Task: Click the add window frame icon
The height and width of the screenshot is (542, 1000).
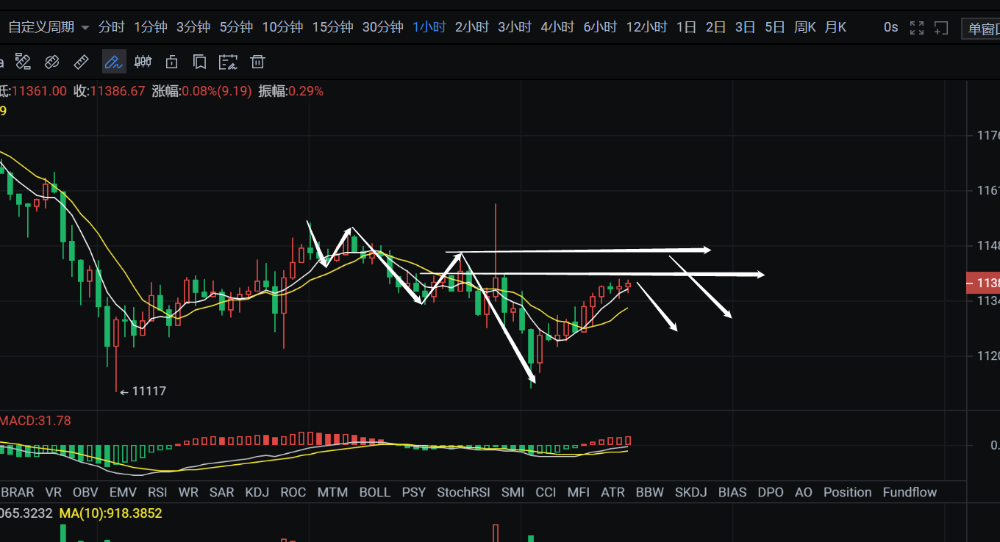Action: tap(941, 28)
